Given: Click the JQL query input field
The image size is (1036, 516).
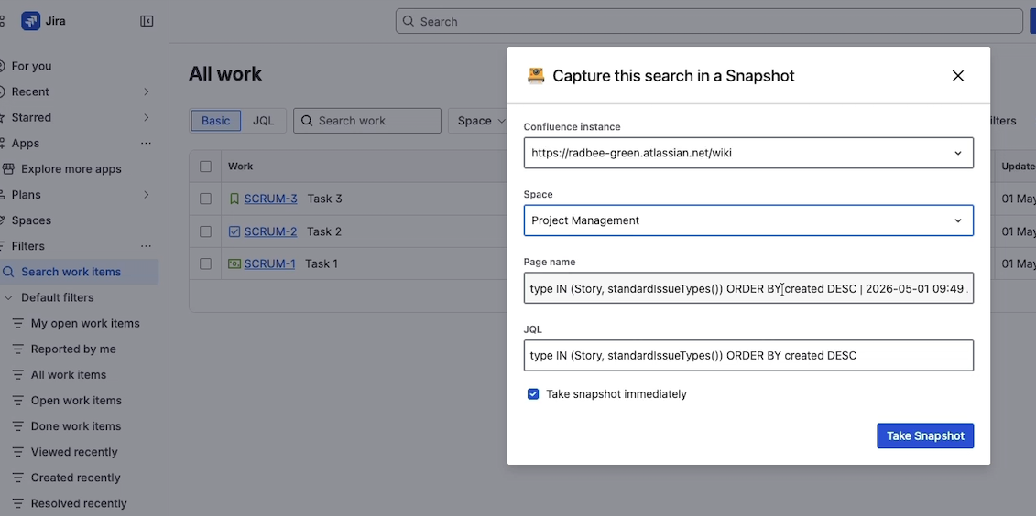Looking at the screenshot, I should 748,355.
